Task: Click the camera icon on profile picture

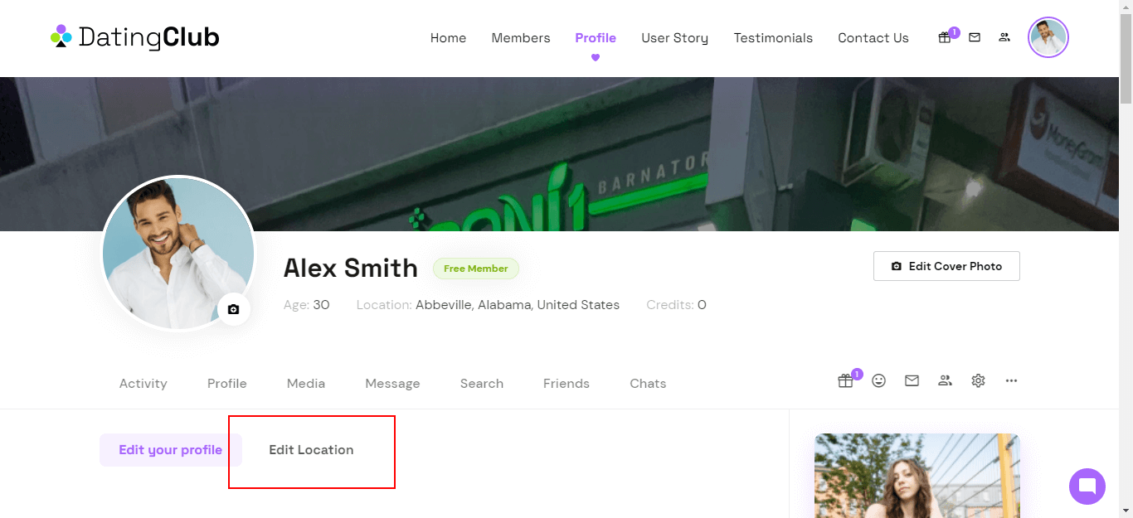Action: (234, 309)
